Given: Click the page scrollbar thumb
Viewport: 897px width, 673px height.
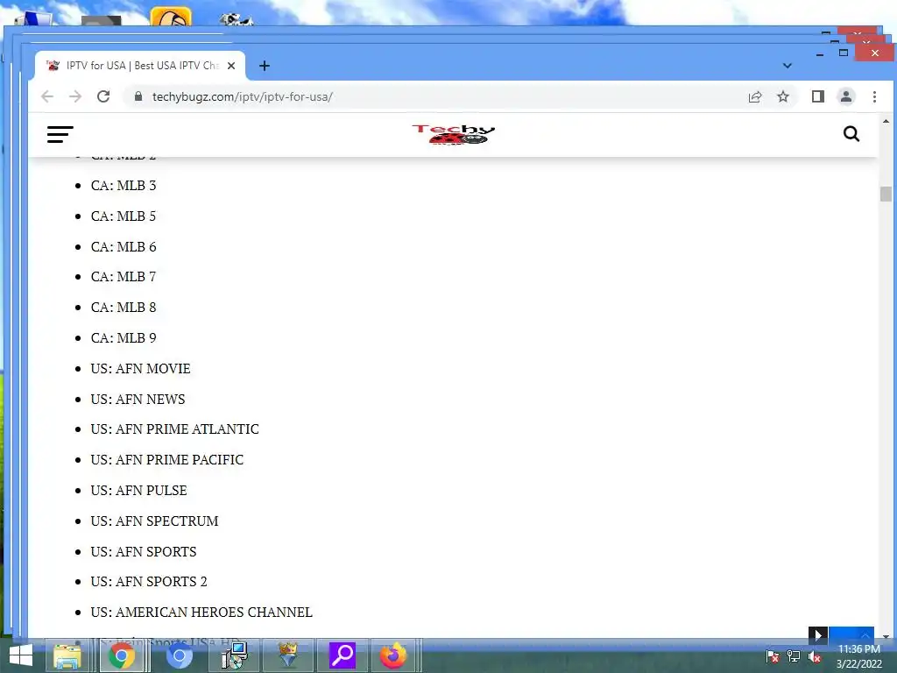Looking at the screenshot, I should coord(886,194).
